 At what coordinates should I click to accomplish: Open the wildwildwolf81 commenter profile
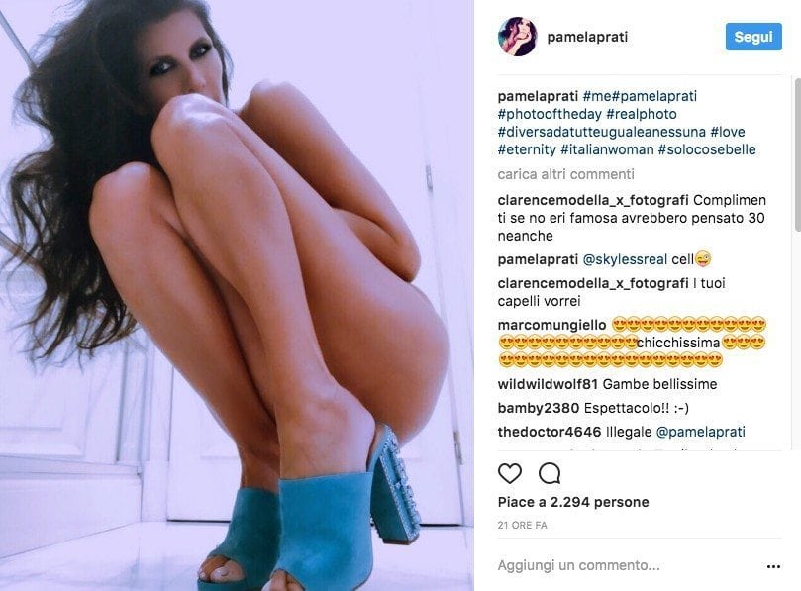(548, 384)
